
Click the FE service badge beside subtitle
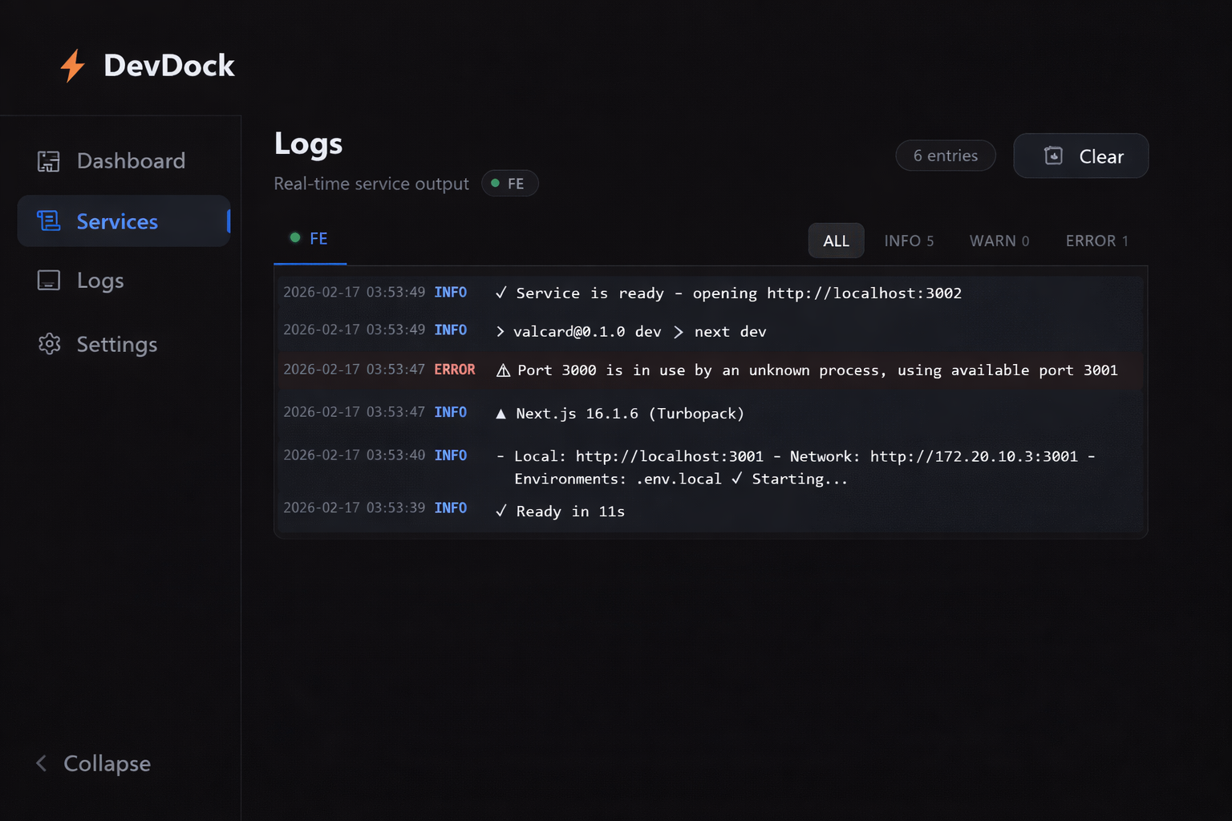pos(509,184)
